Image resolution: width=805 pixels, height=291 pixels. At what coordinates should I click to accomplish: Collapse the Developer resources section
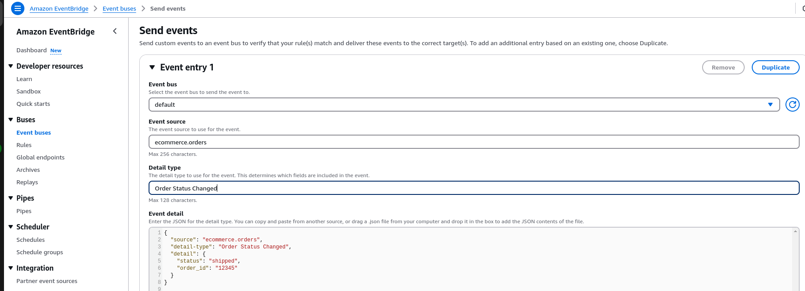11,66
